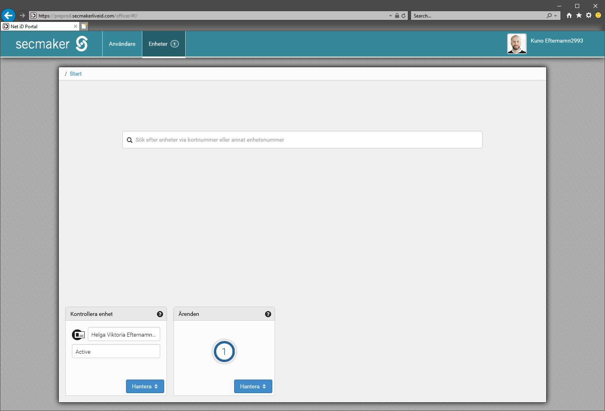The height and width of the screenshot is (411, 605).
Task: Open Kuno Efternamn2993 user profile
Action: tap(557, 41)
